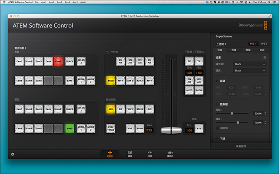Open the 图案 pattern key tab

click(x=248, y=50)
